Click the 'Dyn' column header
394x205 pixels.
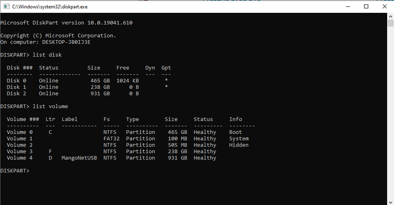[x=150, y=68]
